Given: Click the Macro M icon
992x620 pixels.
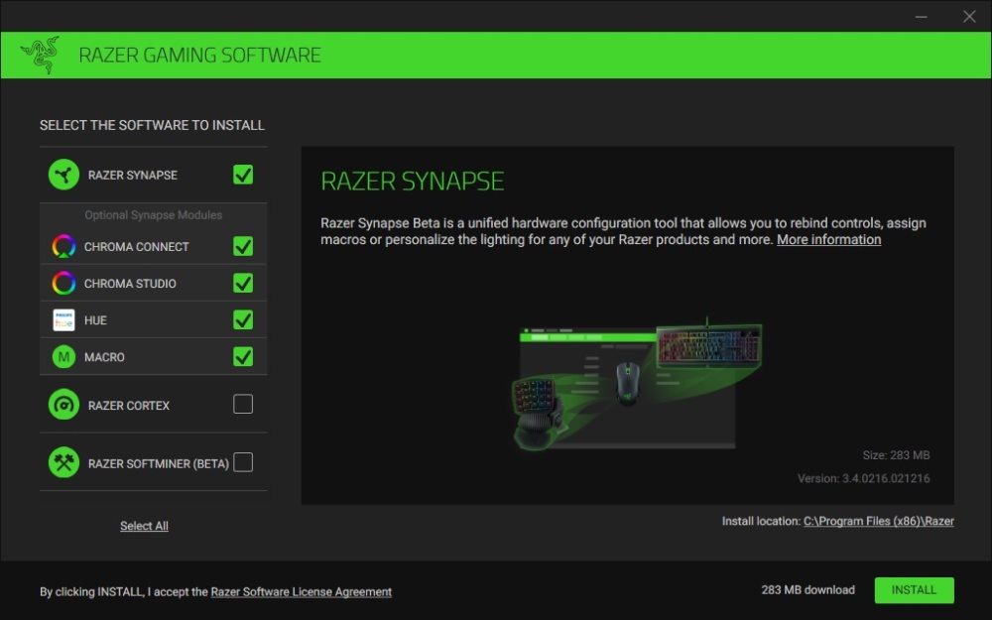Looking at the screenshot, I should pyautogui.click(x=63, y=357).
